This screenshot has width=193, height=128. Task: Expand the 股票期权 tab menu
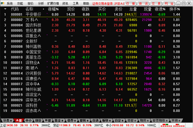160,120
